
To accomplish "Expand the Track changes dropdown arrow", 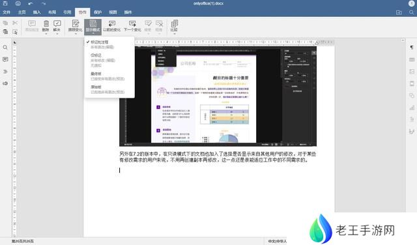I will pos(76,34).
